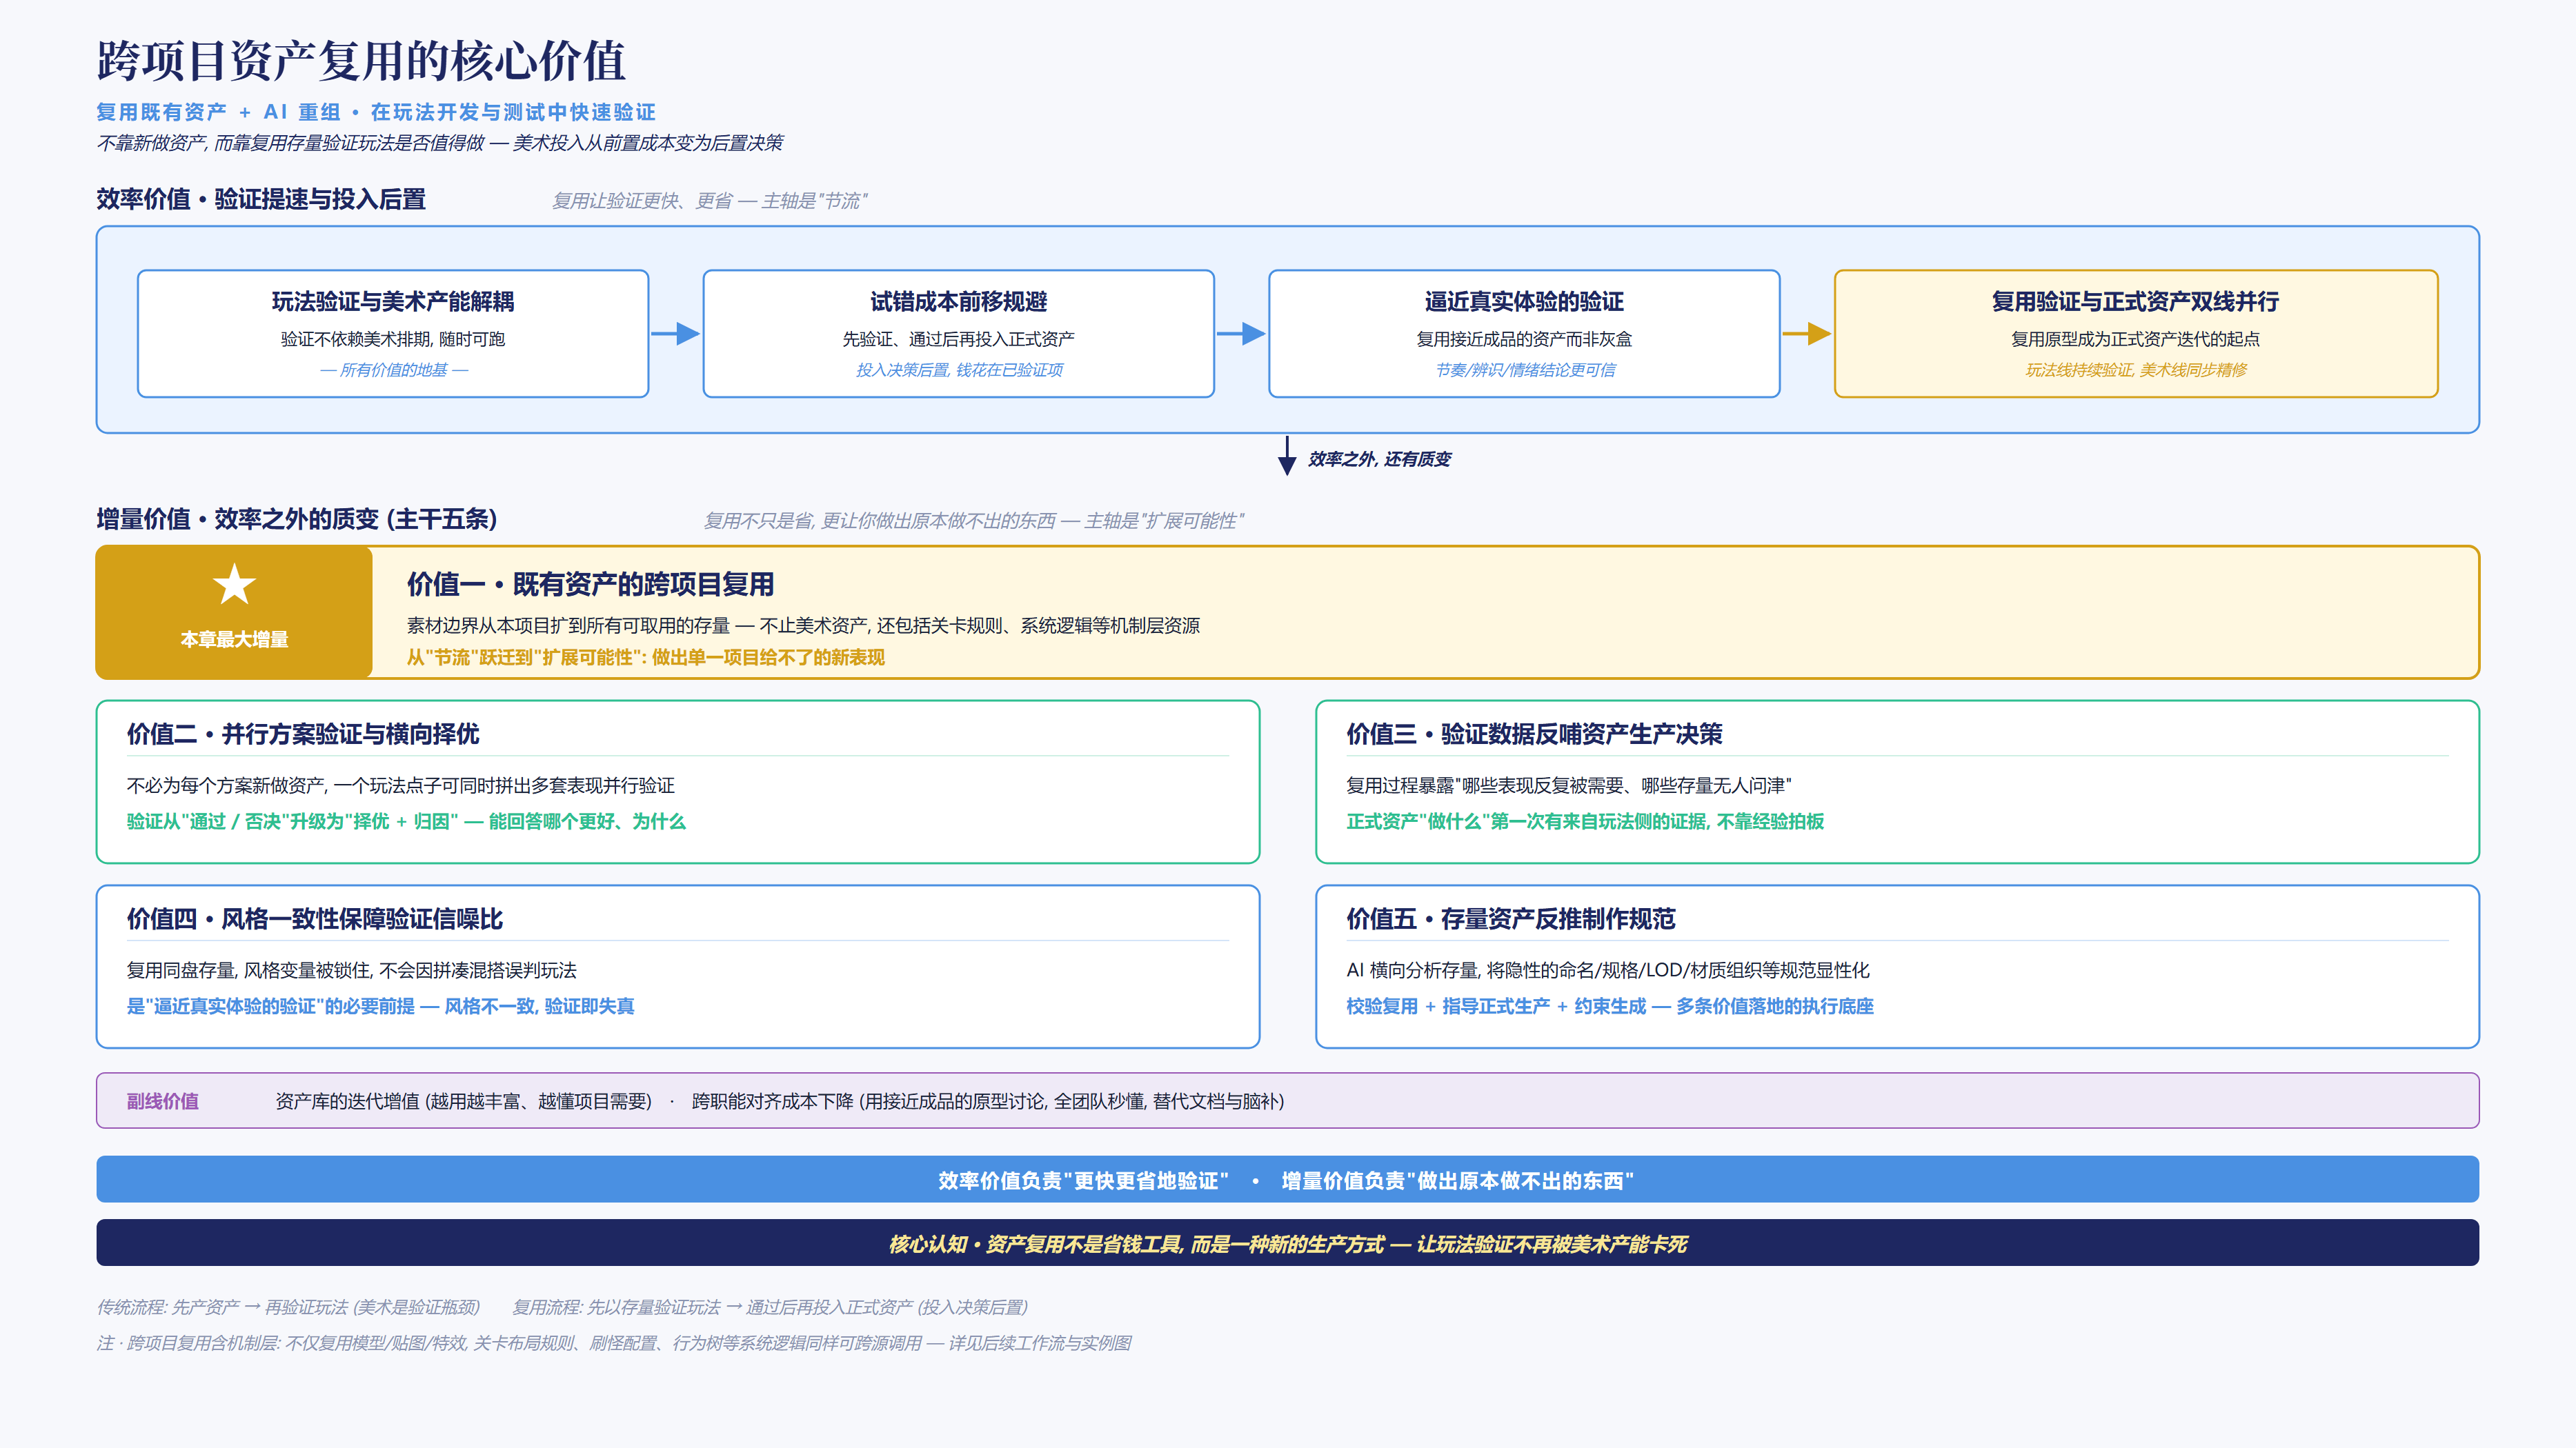Click the text 先验证、通过后再投入正式资产
Viewport: 2576px width, 1448px height.
coord(958,339)
